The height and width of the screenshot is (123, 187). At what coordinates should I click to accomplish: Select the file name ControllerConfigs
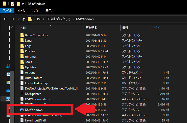pos(37,83)
